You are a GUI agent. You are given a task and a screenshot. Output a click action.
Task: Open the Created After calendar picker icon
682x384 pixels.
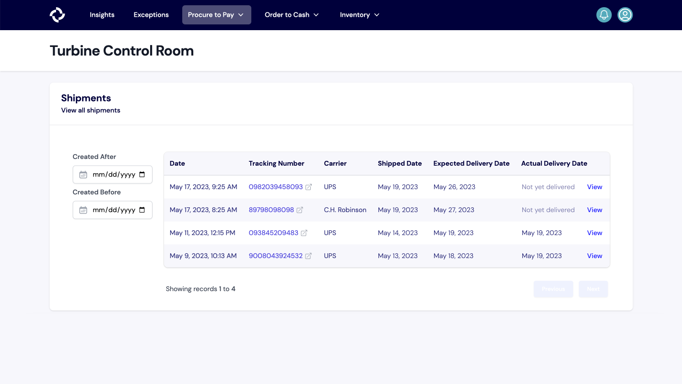[142, 175]
